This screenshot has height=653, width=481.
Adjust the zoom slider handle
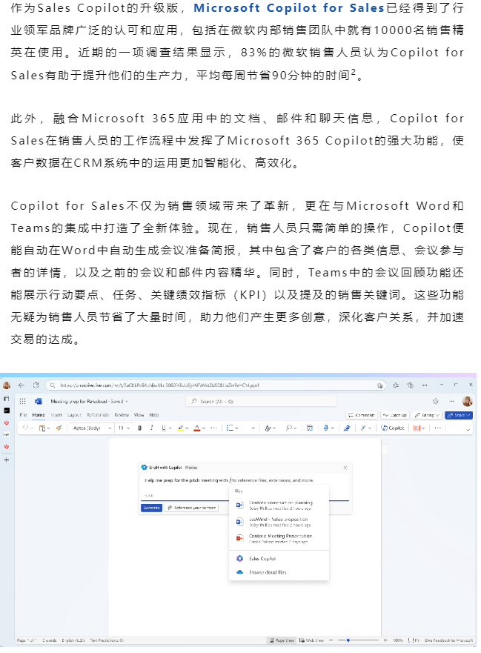pyautogui.click(x=348, y=640)
